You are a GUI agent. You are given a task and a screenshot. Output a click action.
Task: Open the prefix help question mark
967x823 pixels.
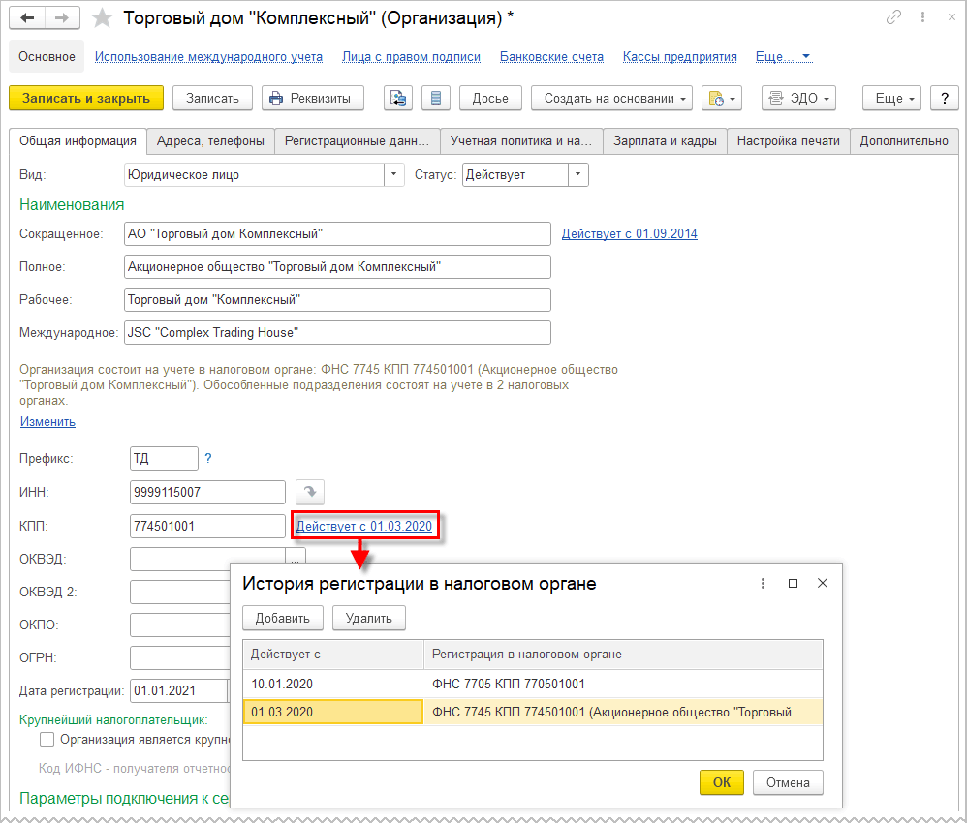tap(207, 458)
